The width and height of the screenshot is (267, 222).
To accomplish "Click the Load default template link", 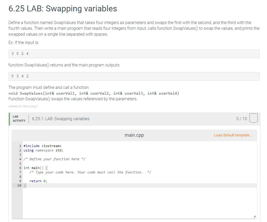I will coord(233,135).
